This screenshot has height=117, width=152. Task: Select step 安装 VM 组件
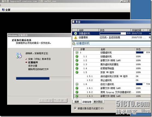click(x=107, y=72)
